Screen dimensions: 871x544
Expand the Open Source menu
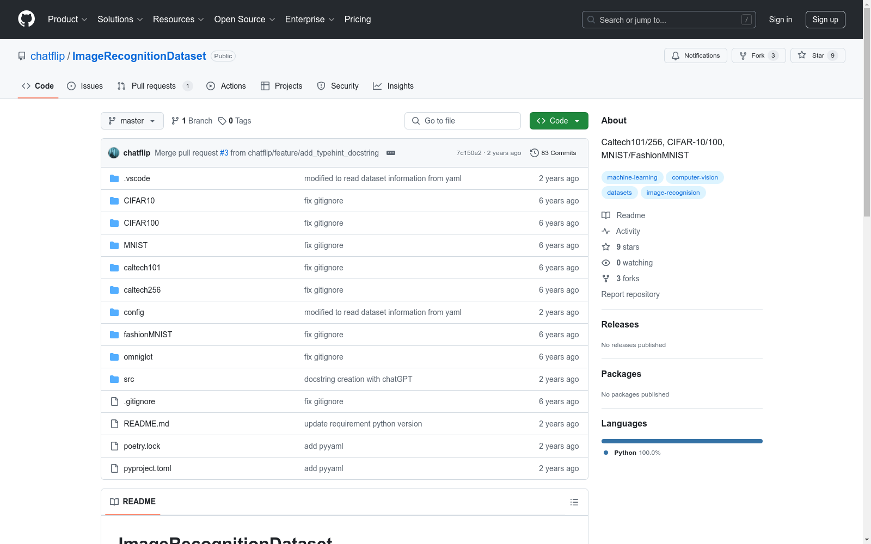245,20
